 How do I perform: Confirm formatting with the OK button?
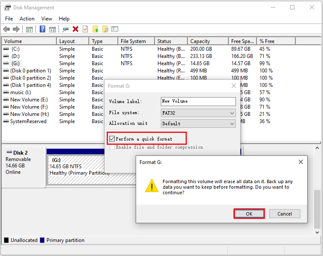249,214
